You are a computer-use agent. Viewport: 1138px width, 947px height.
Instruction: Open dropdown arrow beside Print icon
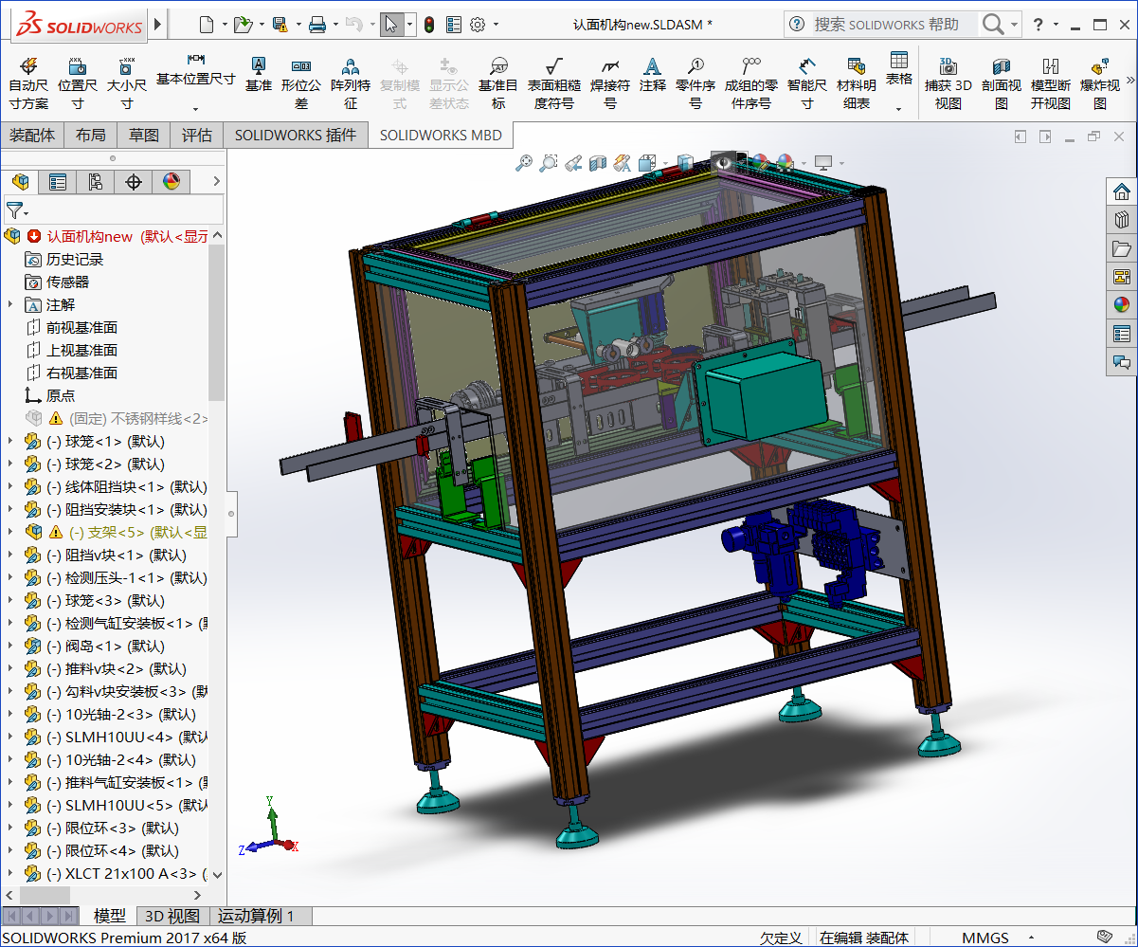coord(335,25)
